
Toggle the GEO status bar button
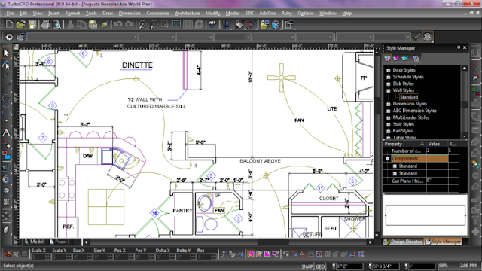320,266
